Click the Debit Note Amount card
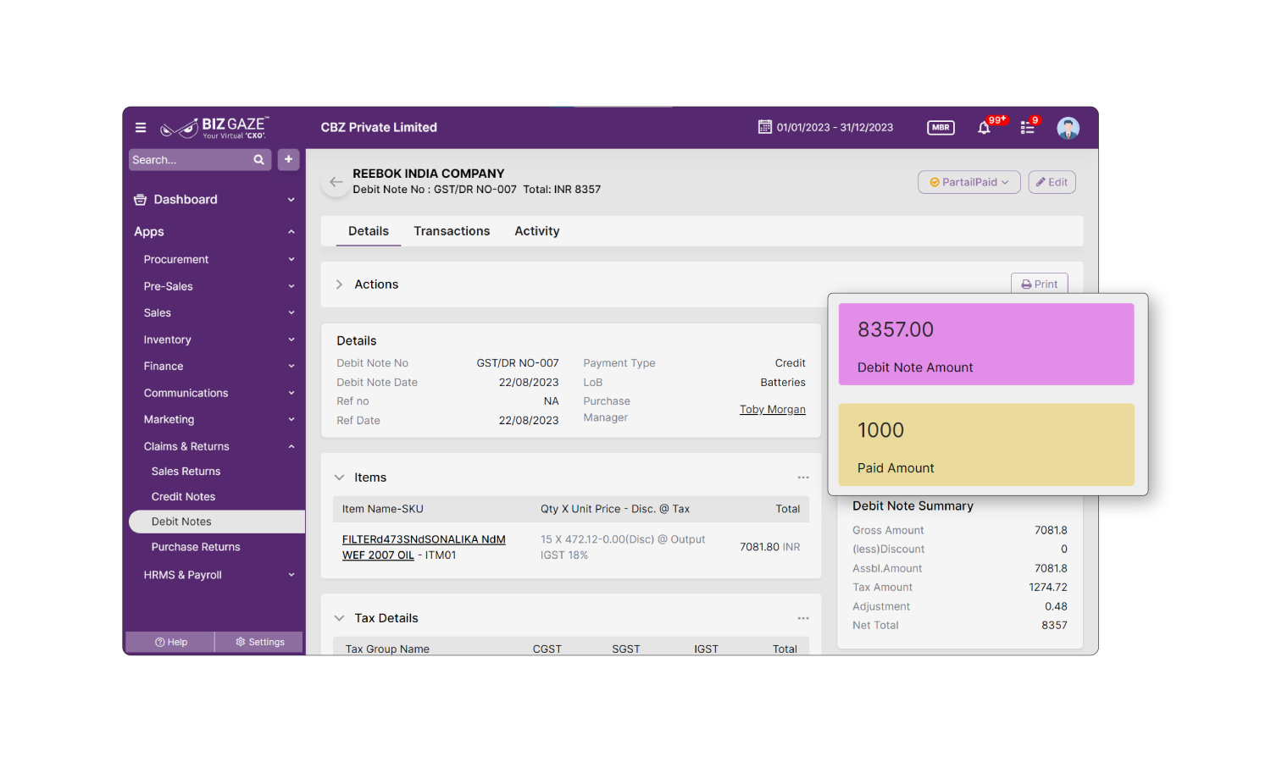This screenshot has height=762, width=1271. click(986, 345)
